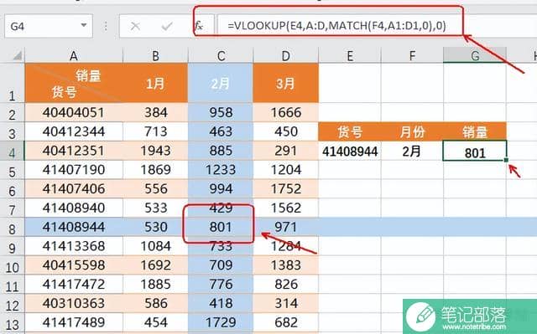Screen dimensions: 537x334
Task: Click the Cancel (X) formula button
Action: click(135, 26)
